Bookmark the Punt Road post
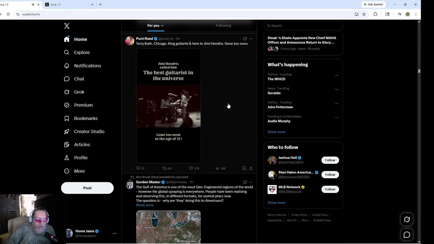This screenshot has width=434, height=244. 244,168
